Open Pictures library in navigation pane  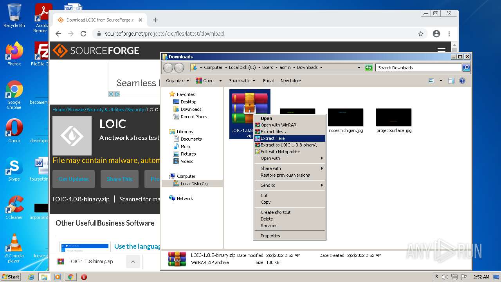[188, 154]
